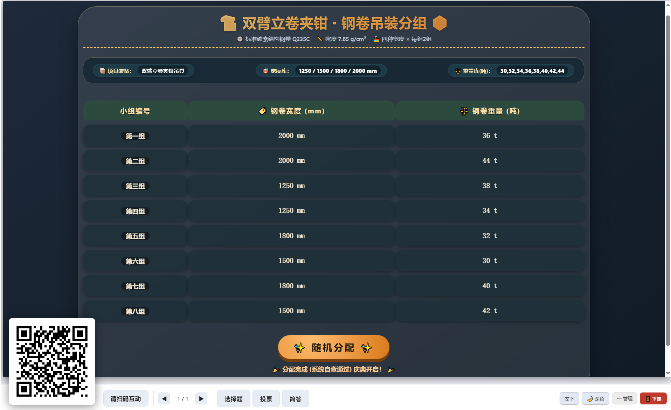This screenshot has height=410, width=671.
Task: Click the 请扫码互动 button
Action: 126,398
